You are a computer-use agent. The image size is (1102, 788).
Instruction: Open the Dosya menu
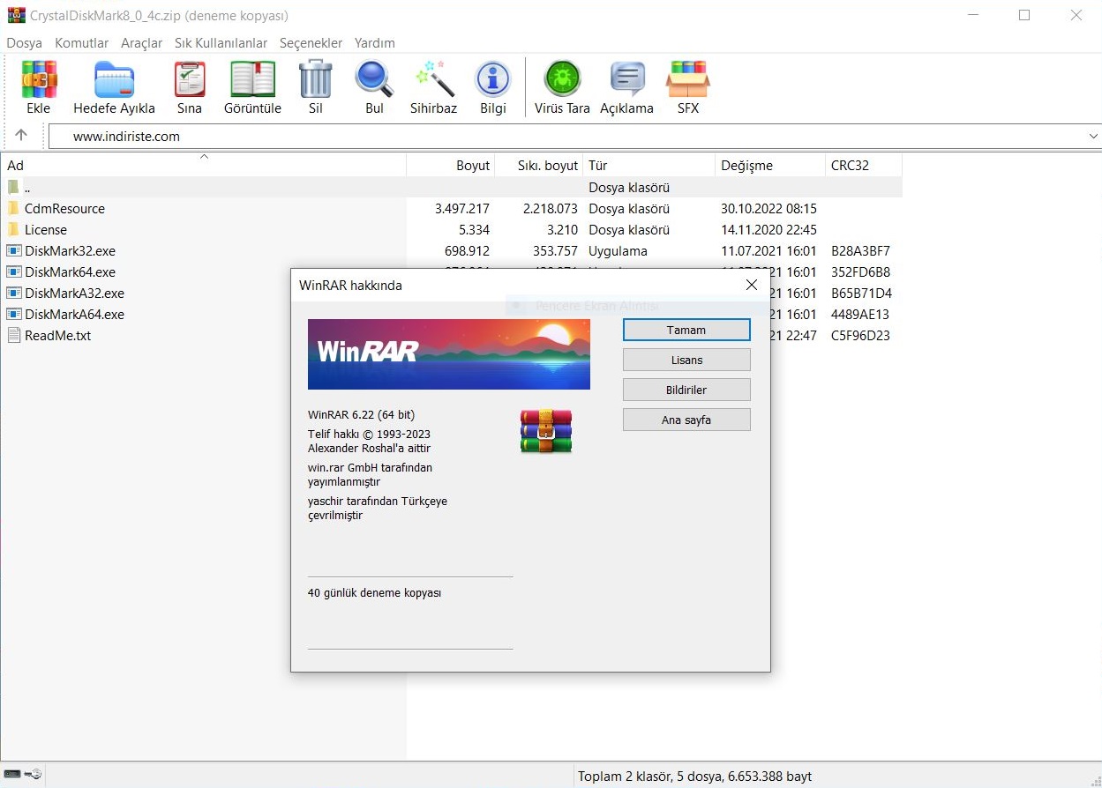coord(25,43)
